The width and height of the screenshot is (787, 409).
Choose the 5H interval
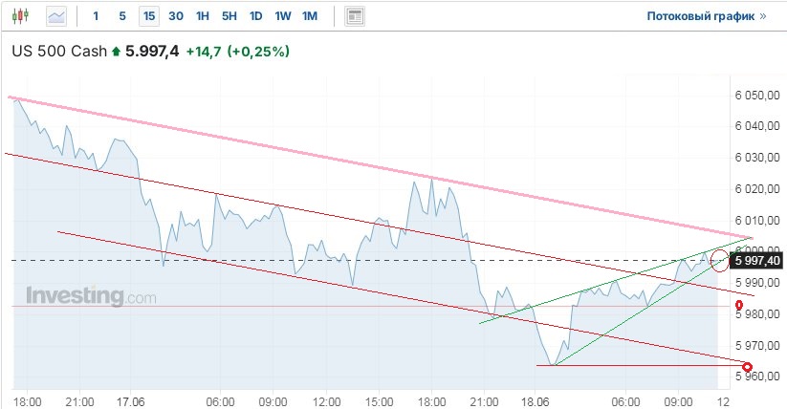230,16
